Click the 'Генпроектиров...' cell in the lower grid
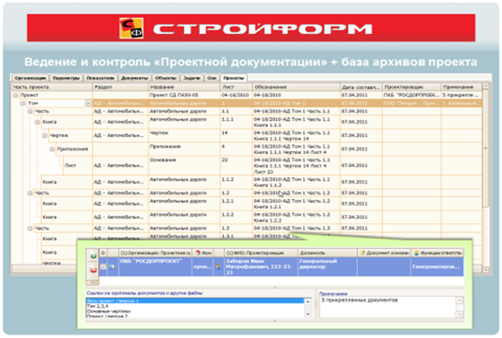Screen dimensions: 502x338 (x=437, y=267)
